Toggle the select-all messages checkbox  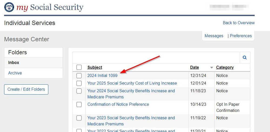(x=79, y=67)
